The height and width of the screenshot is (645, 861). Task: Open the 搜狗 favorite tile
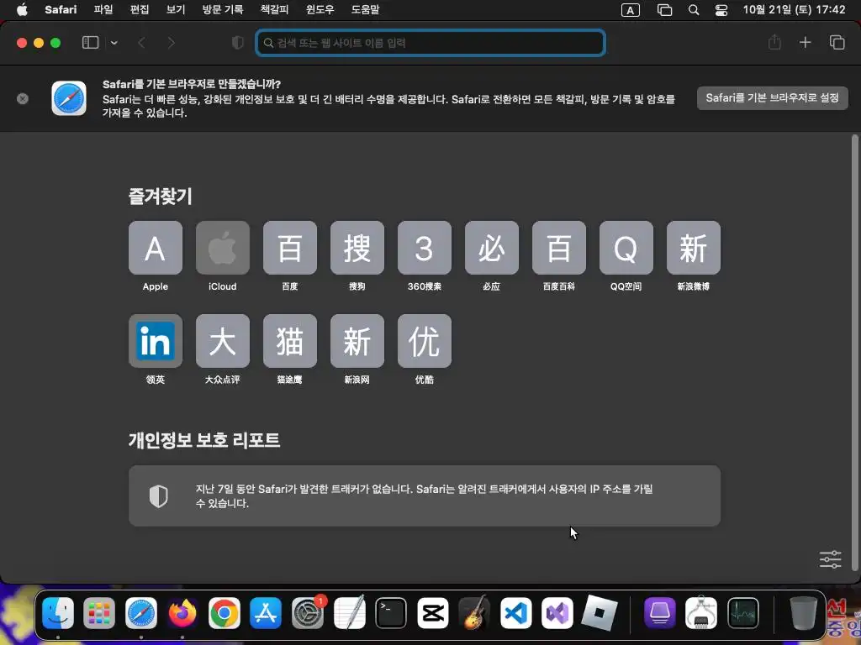pyautogui.click(x=357, y=248)
